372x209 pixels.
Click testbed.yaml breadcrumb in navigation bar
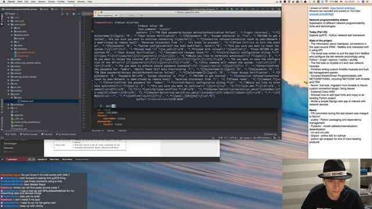pos(69,9)
